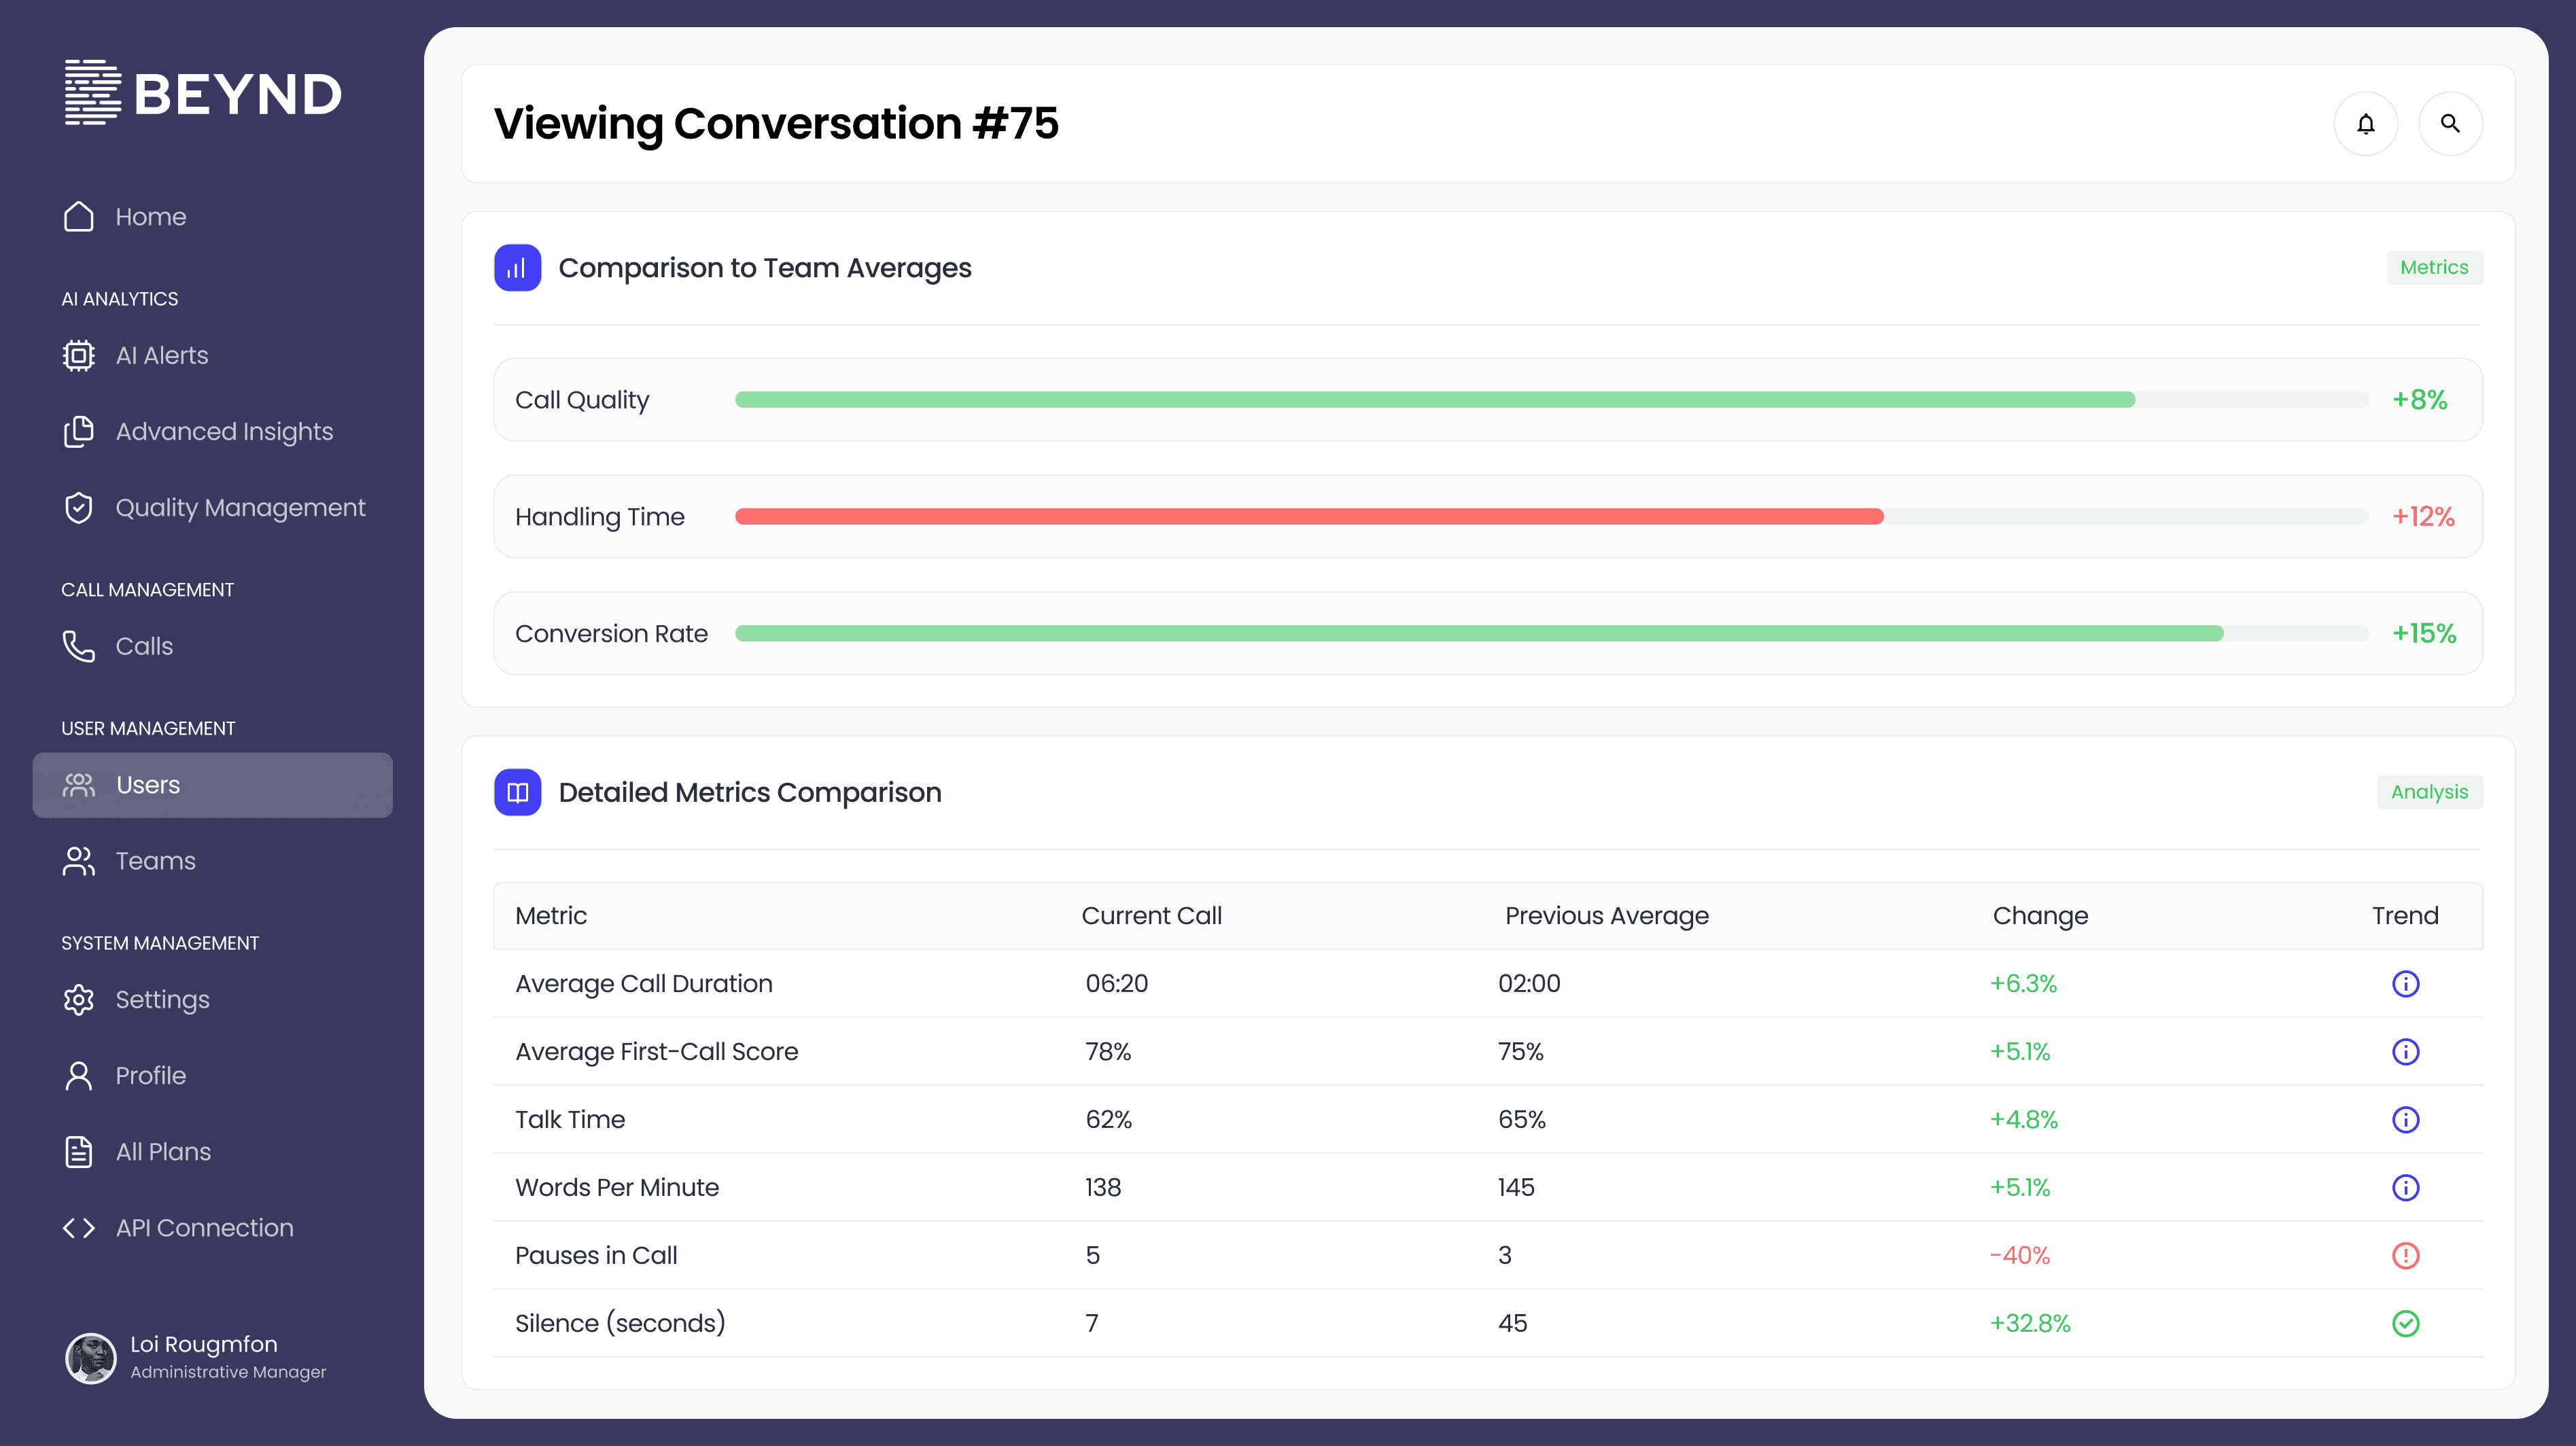Click the bar chart icon beside Comparison to Team Averages
Viewport: 2576px width, 1446px height.
click(x=517, y=268)
